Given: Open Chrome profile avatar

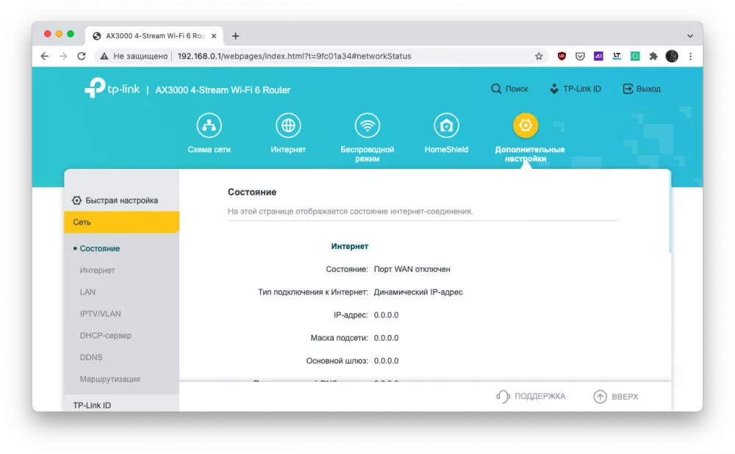Looking at the screenshot, I should pyautogui.click(x=672, y=57).
